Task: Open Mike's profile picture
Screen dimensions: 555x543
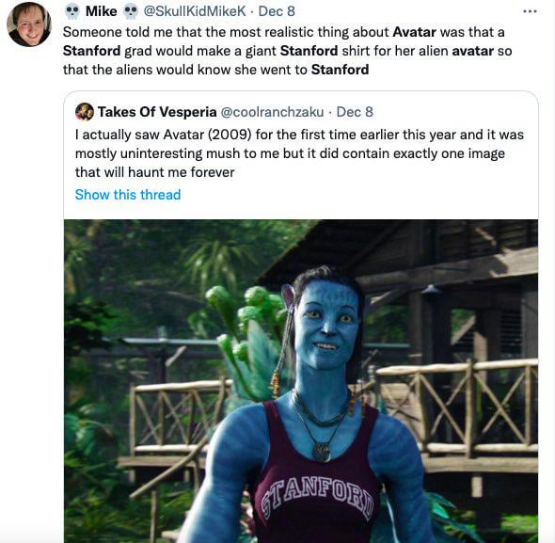Action: tap(29, 24)
